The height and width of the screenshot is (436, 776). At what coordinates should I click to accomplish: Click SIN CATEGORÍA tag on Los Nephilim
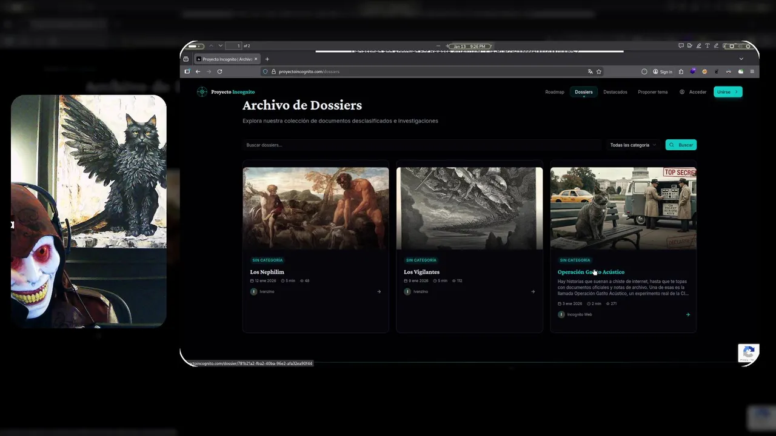click(x=267, y=260)
